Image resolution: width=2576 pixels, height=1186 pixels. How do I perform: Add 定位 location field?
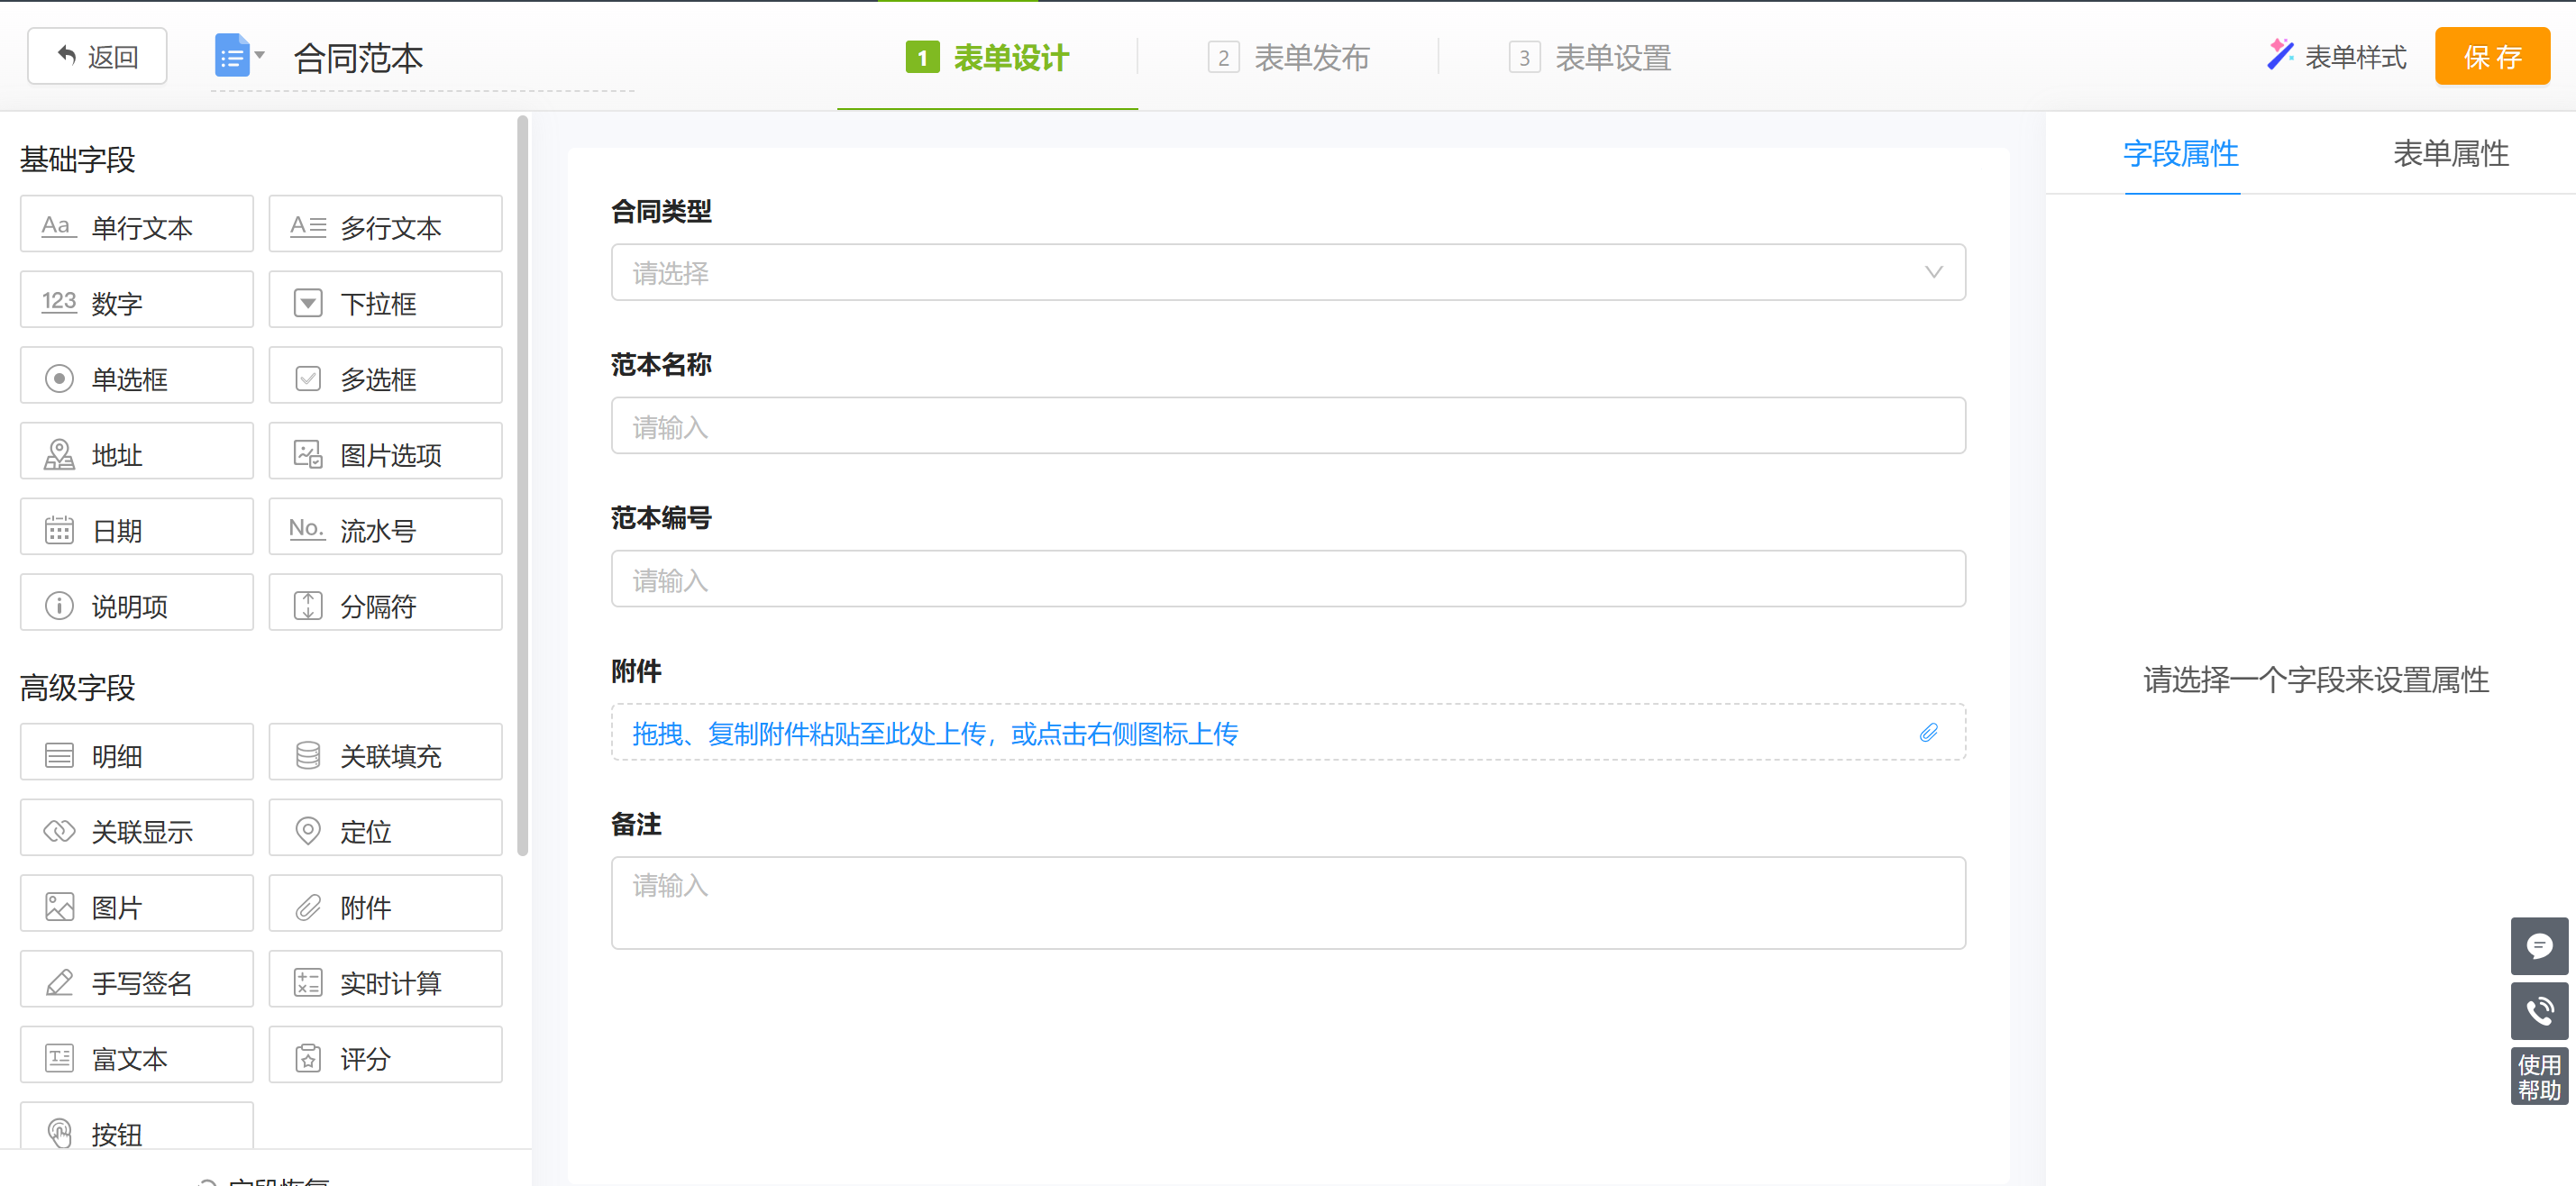click(385, 830)
